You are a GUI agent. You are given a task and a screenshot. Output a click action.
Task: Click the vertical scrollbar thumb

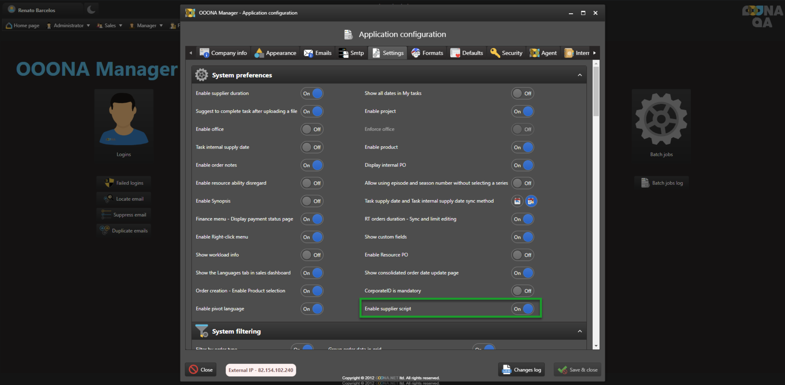(x=596, y=91)
